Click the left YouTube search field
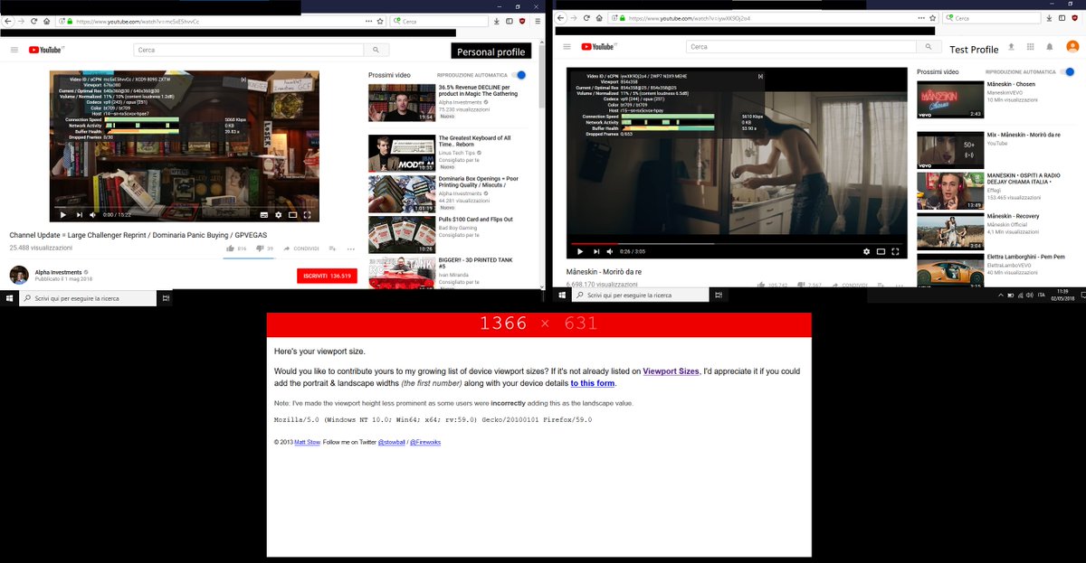The width and height of the screenshot is (1086, 563). coord(247,50)
